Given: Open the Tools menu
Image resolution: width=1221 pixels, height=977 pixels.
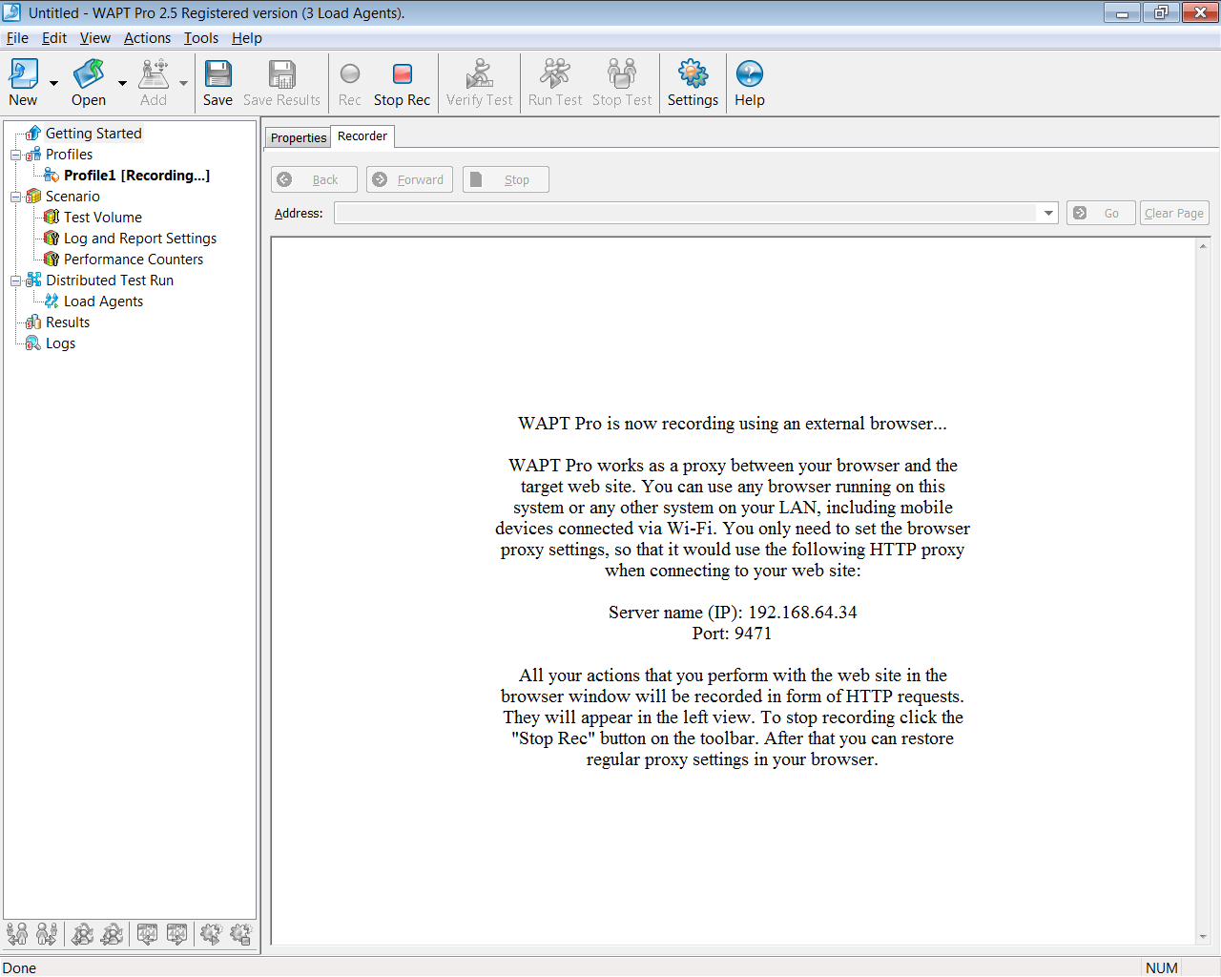Looking at the screenshot, I should (x=201, y=38).
